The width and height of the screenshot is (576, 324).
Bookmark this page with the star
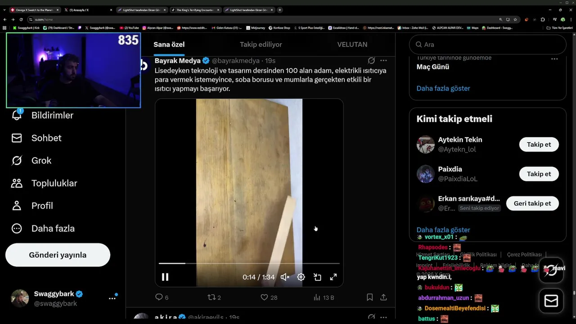tap(515, 19)
